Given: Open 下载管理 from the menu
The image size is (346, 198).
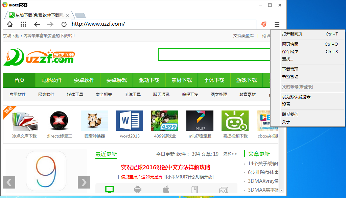Looking at the screenshot, I should (307, 69).
